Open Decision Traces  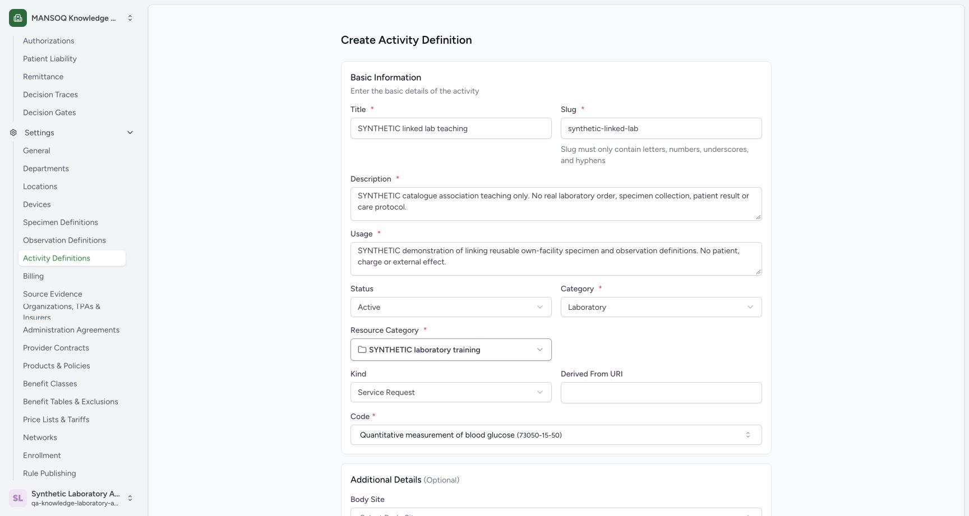[x=72, y=95]
